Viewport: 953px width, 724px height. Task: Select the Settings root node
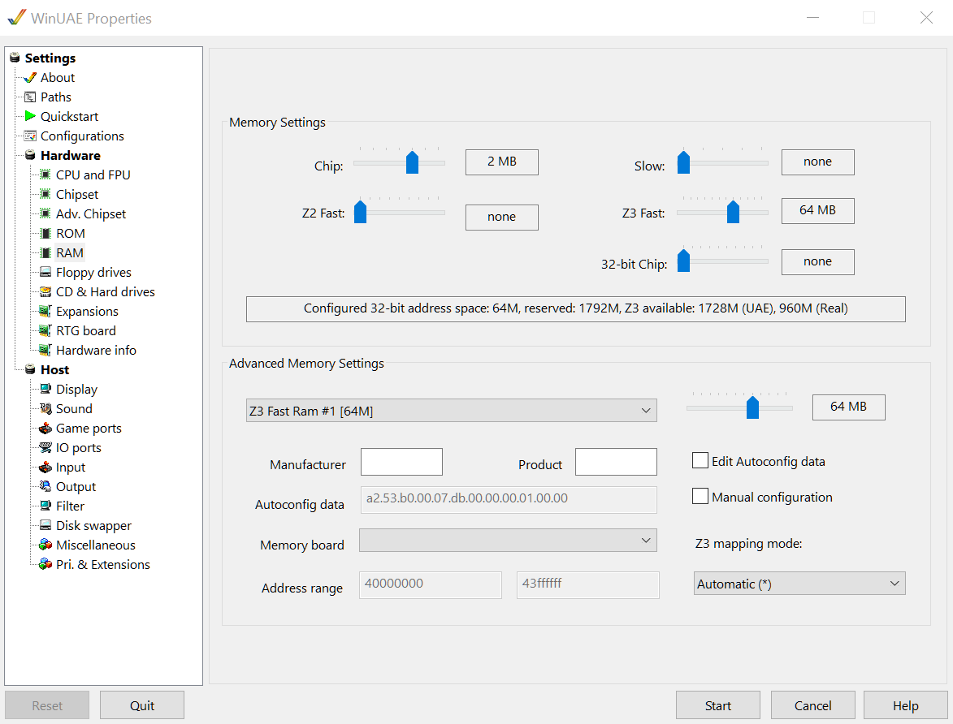[x=50, y=58]
